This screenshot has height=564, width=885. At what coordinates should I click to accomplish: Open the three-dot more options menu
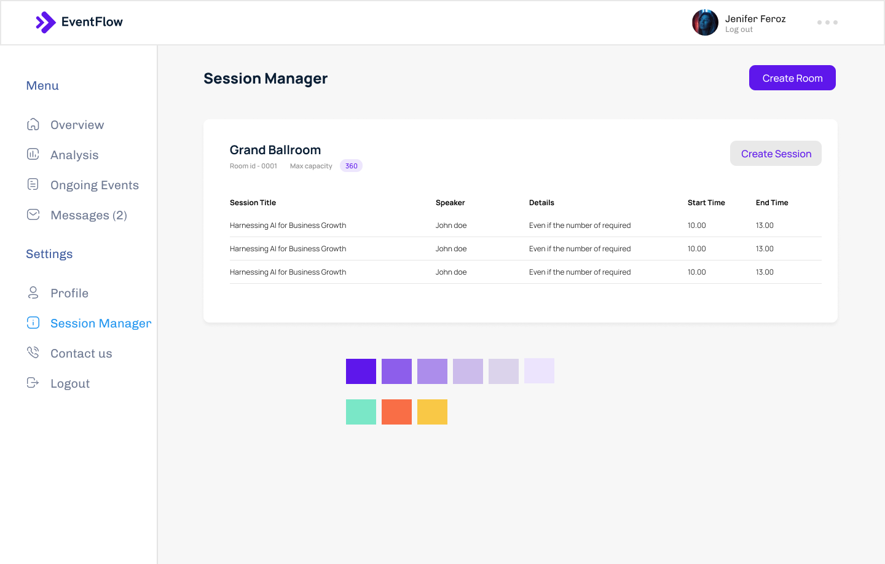827,22
